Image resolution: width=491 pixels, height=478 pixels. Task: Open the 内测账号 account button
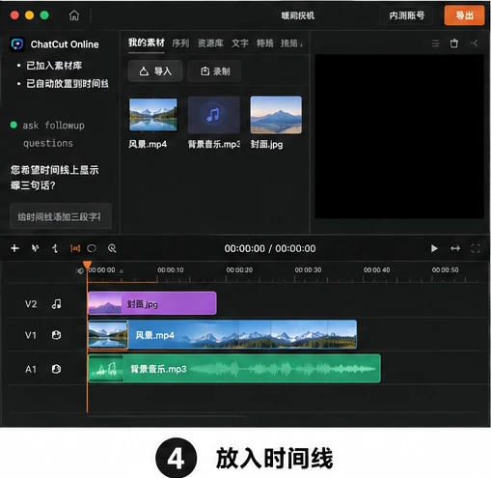[406, 15]
